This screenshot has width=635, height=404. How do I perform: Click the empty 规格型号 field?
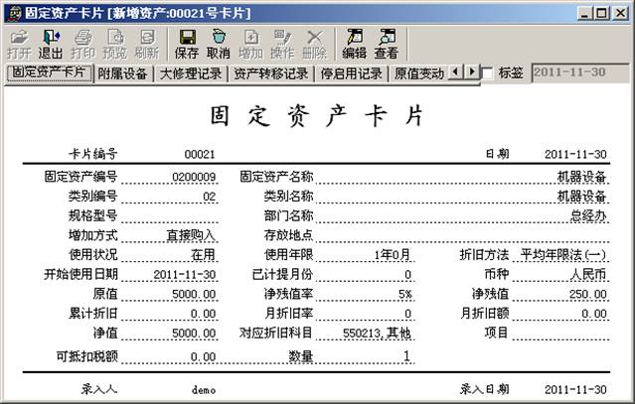click(169, 215)
